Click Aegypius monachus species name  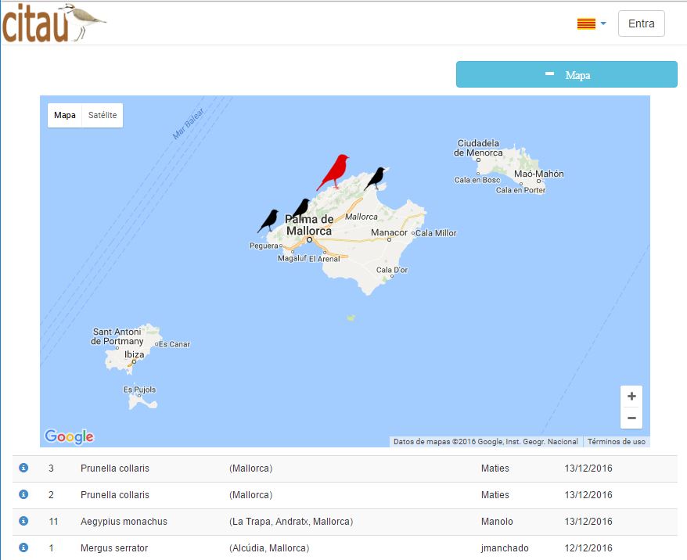pos(124,522)
